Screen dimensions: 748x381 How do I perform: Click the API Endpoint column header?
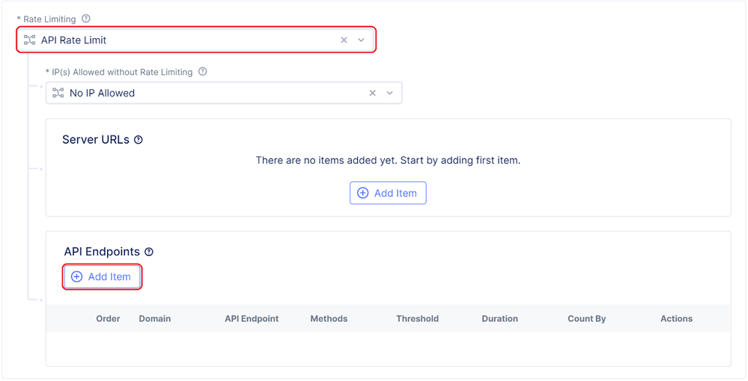coord(252,319)
